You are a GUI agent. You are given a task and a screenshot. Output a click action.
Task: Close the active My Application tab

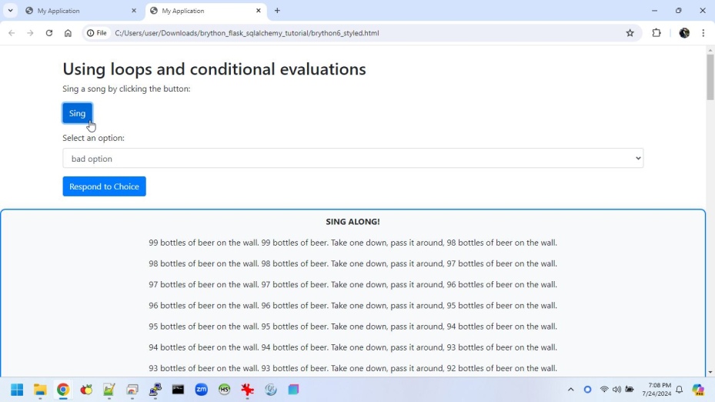pos(259,11)
